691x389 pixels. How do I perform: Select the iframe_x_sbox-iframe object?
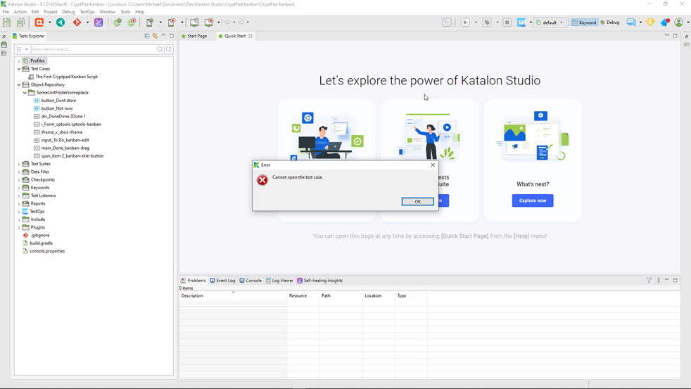point(61,132)
